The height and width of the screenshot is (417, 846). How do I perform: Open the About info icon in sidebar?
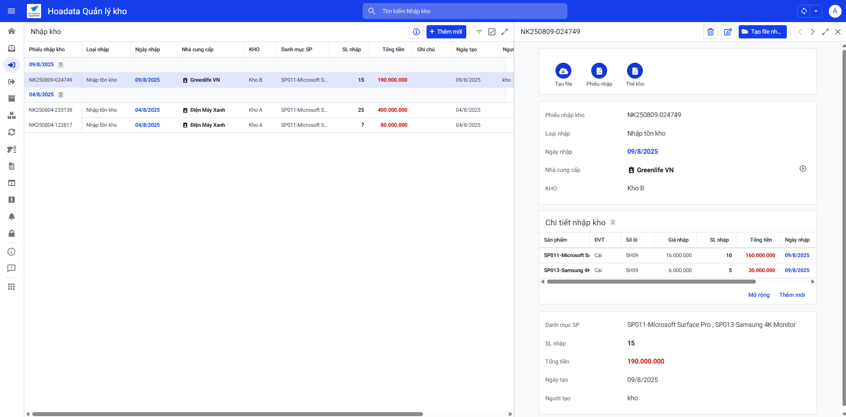pos(11,252)
